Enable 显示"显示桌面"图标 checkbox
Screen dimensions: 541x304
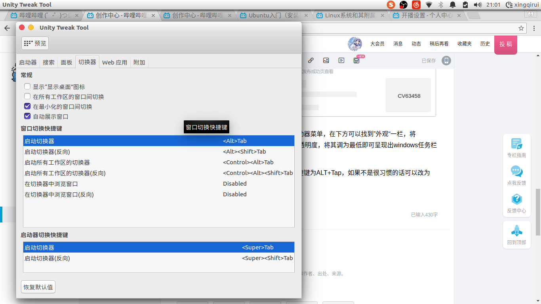click(x=27, y=86)
